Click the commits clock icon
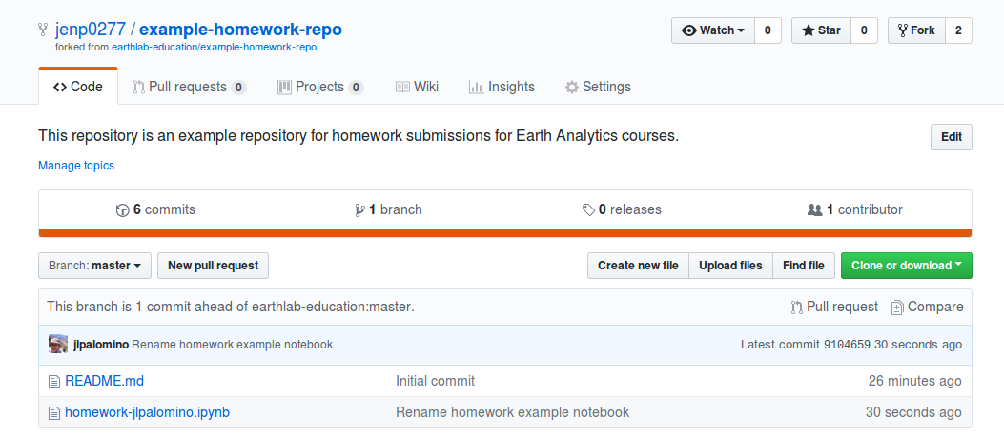This screenshot has height=437, width=1004. coord(122,209)
